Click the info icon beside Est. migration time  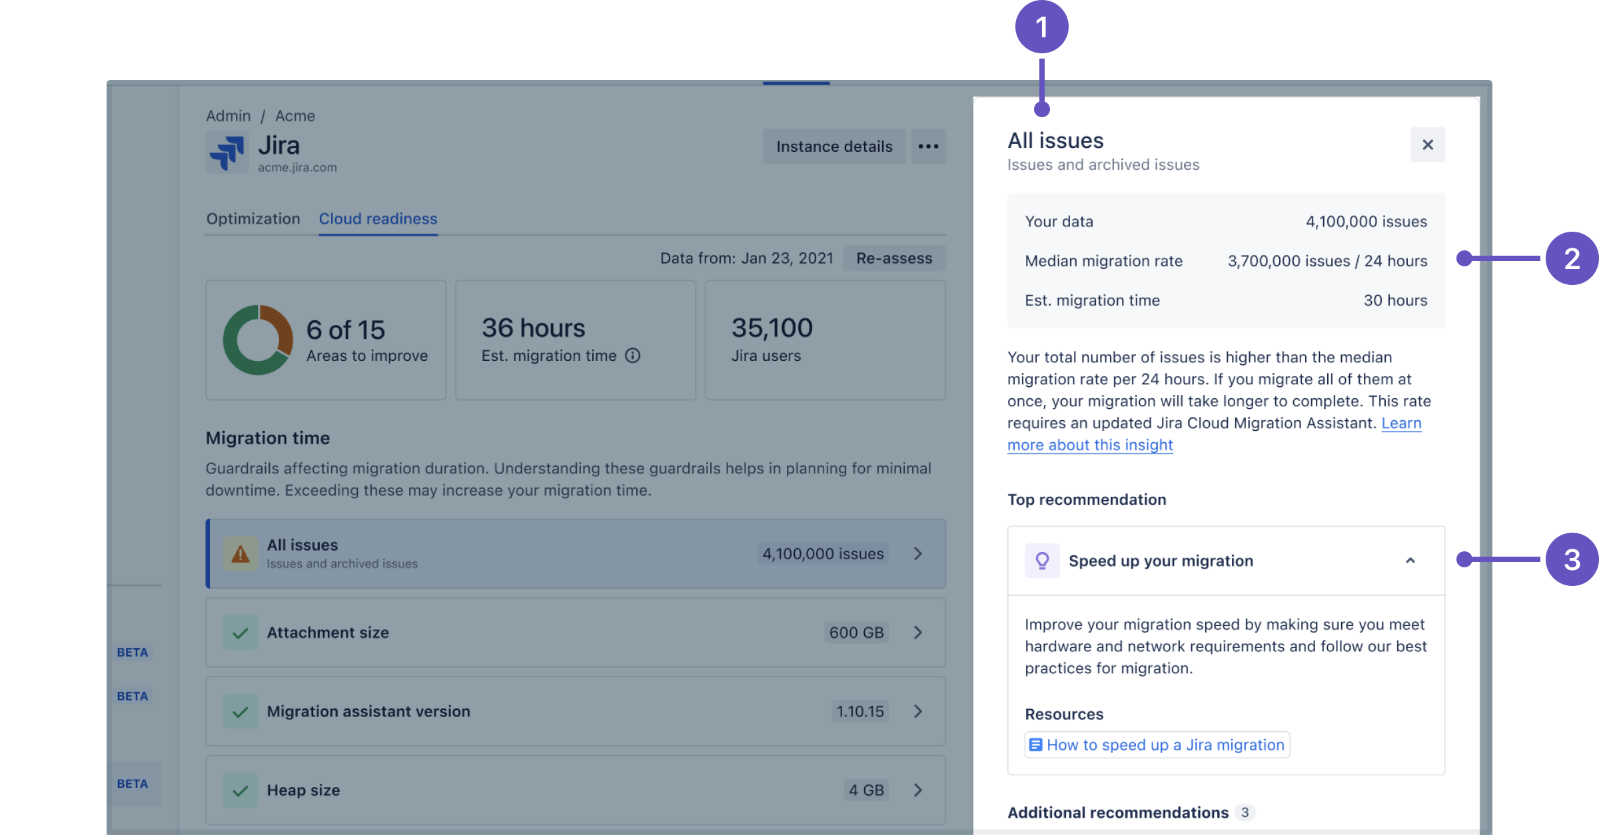(633, 356)
